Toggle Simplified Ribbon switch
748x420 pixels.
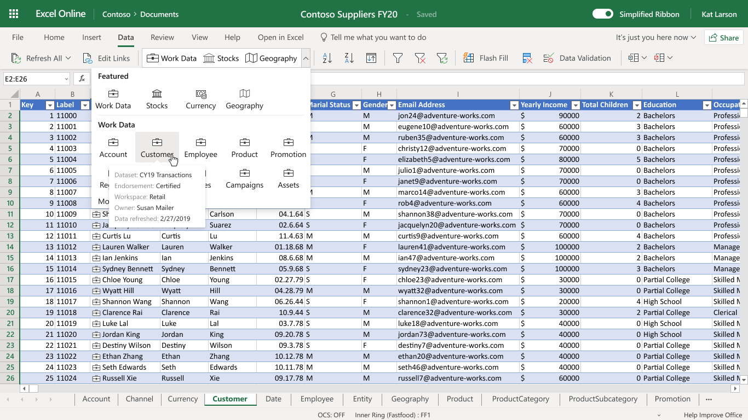603,14
